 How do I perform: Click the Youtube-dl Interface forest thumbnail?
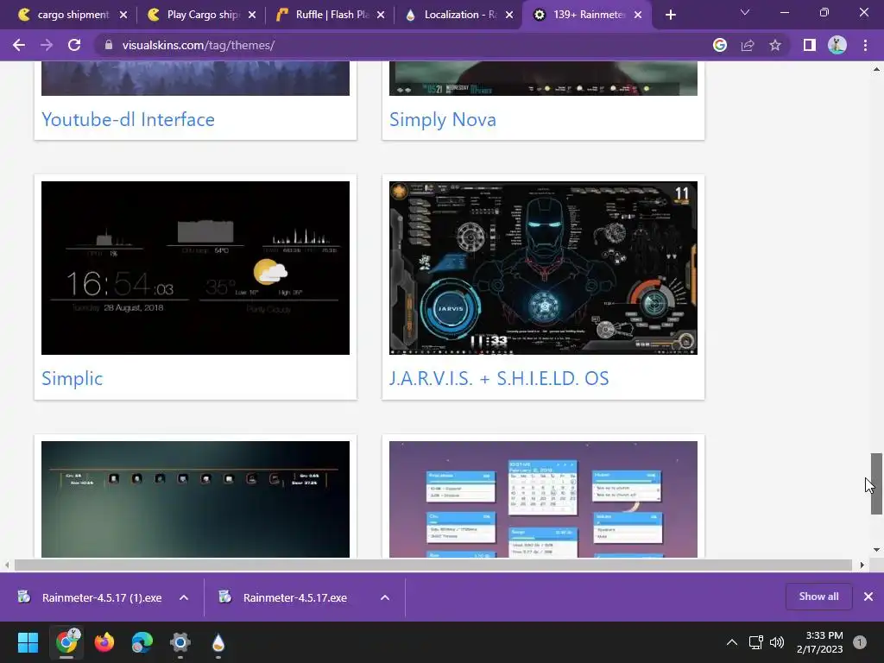[195, 79]
